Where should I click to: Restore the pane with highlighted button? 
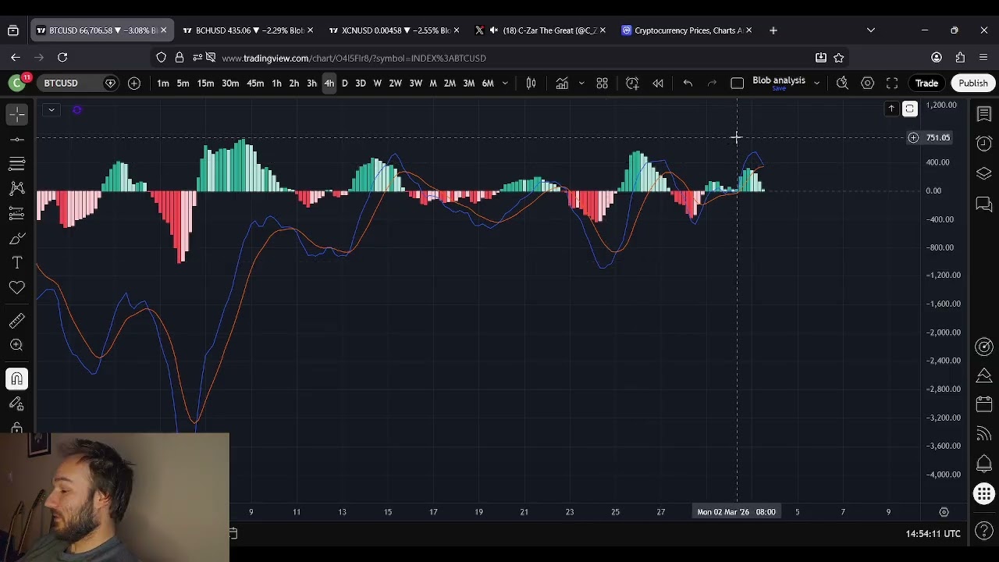910,108
